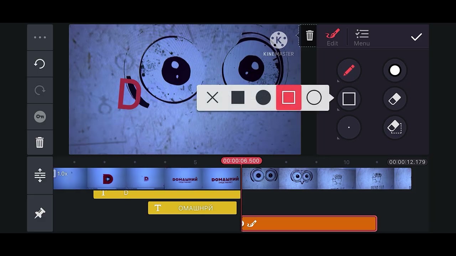The width and height of the screenshot is (456, 256).
Task: Select the yellow D text layer
Action: pos(167,194)
